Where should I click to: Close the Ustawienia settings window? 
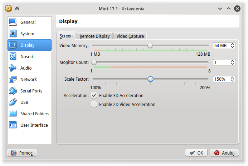tap(237, 9)
